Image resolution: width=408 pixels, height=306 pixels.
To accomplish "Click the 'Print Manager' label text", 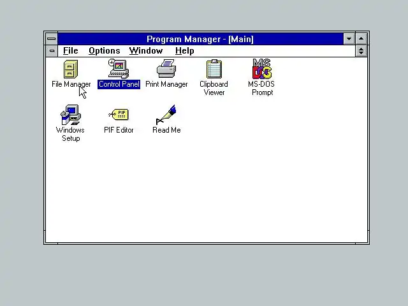I will (166, 84).
